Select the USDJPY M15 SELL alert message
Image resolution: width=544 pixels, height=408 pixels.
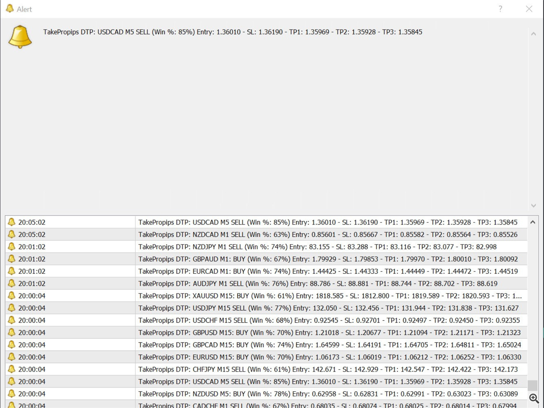pos(329,308)
